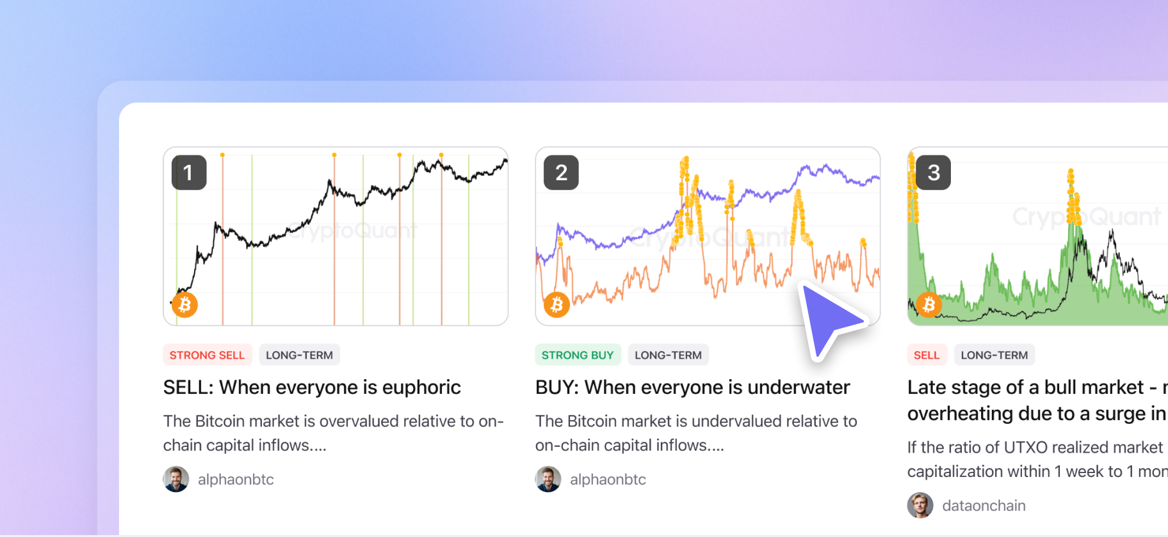This screenshot has height=537, width=1168.
Task: Toggle the STRONG BUY filter tag
Action: pyautogui.click(x=578, y=355)
